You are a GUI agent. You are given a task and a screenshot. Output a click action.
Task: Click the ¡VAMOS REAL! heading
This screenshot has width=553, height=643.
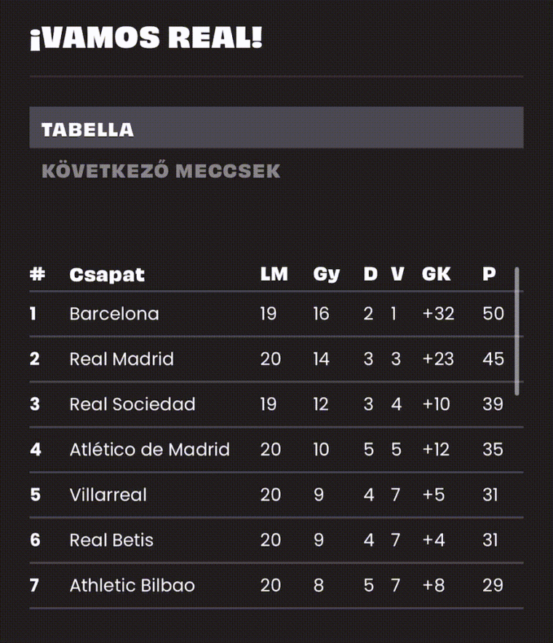tap(146, 38)
